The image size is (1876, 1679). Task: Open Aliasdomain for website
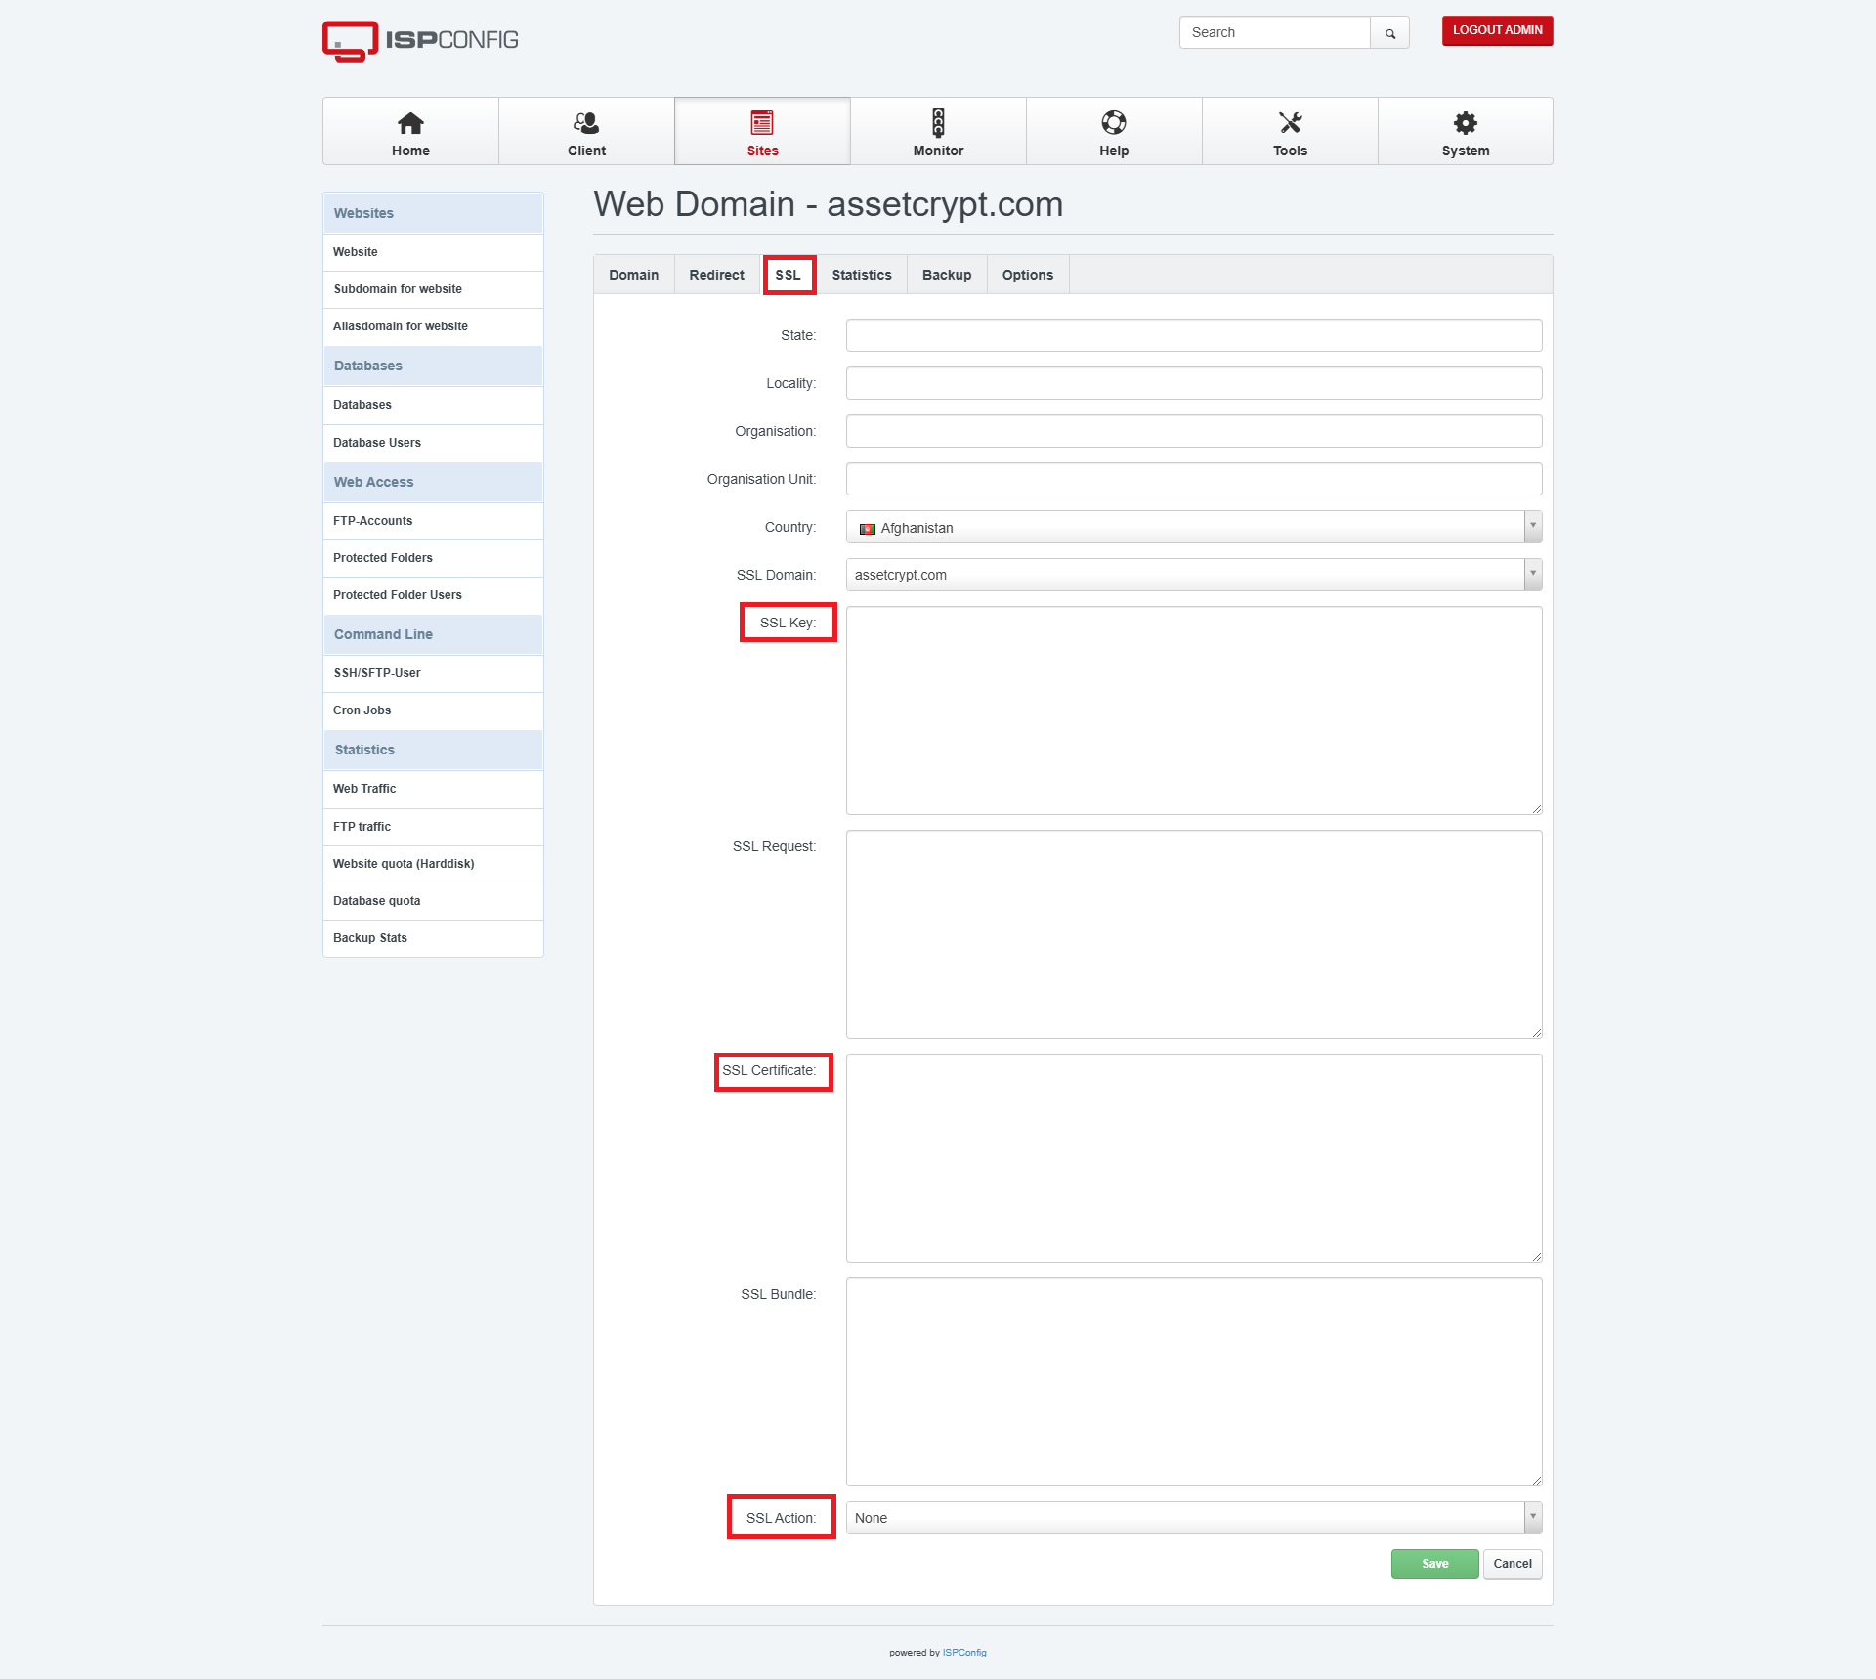pyautogui.click(x=433, y=326)
